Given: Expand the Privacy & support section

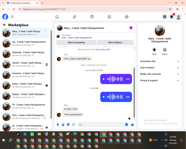Looking at the screenshot, I should [160, 80].
